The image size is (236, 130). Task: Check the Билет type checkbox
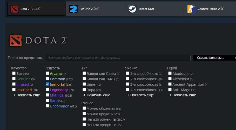coord(84,84)
